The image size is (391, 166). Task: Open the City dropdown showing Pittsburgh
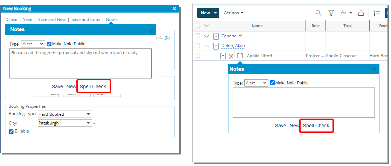pyautogui.click(x=65, y=123)
